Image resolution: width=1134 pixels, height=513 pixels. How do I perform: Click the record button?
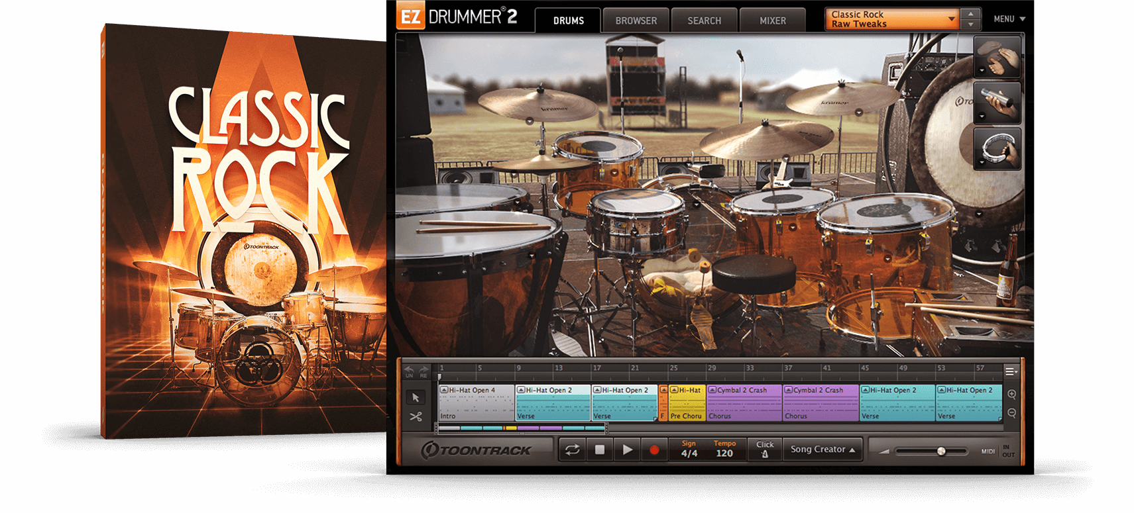[654, 450]
